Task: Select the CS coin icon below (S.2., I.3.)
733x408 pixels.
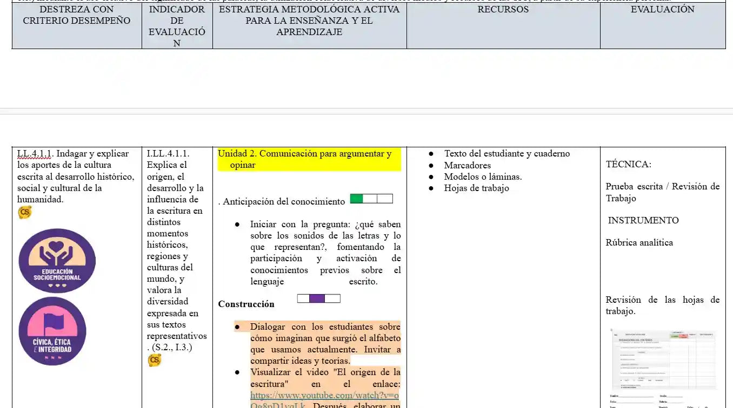Action: [x=154, y=360]
